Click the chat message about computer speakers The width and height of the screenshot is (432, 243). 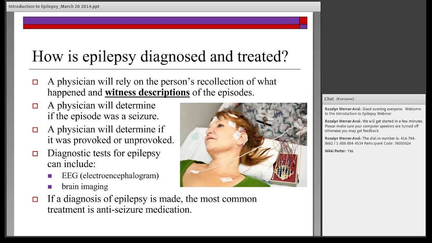(x=374, y=126)
